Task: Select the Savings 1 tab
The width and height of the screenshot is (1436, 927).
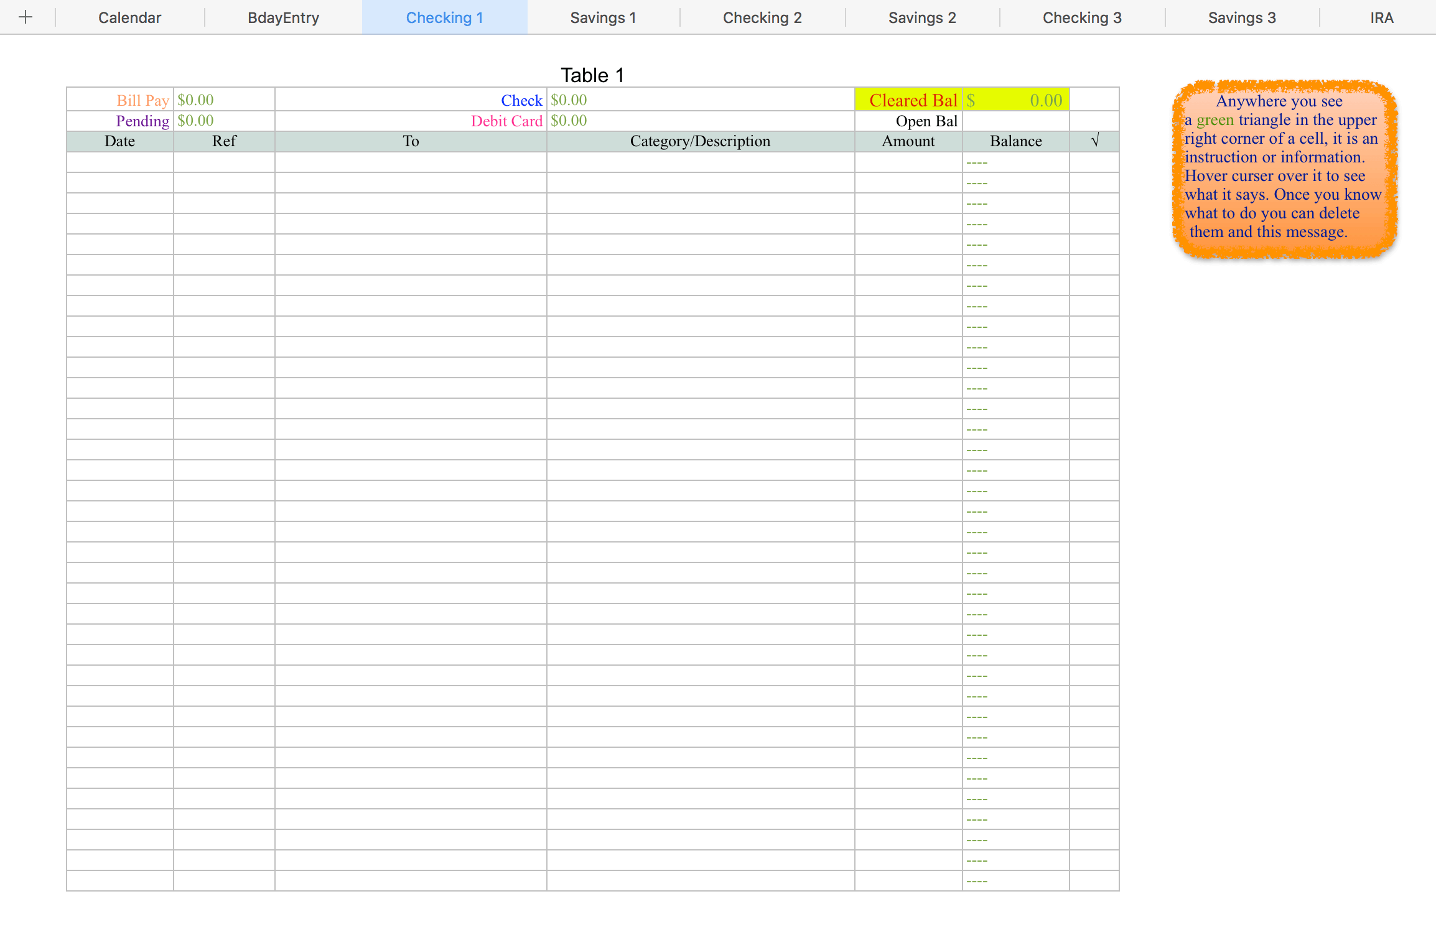Action: pyautogui.click(x=603, y=17)
